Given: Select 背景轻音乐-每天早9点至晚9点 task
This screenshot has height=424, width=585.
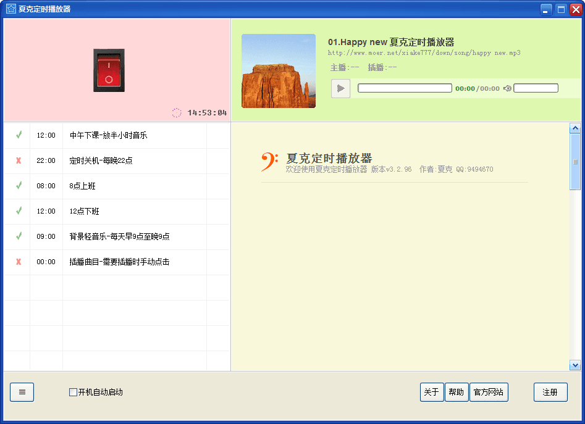Looking at the screenshot, I should [119, 236].
